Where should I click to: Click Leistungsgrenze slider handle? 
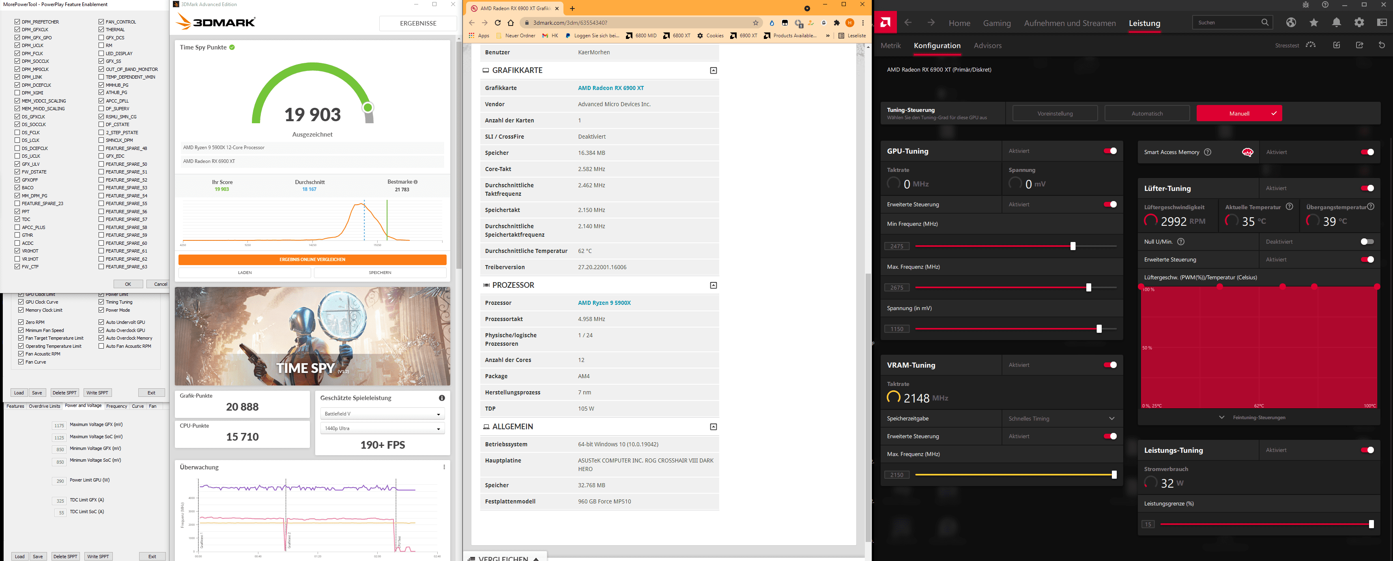coord(1371,524)
